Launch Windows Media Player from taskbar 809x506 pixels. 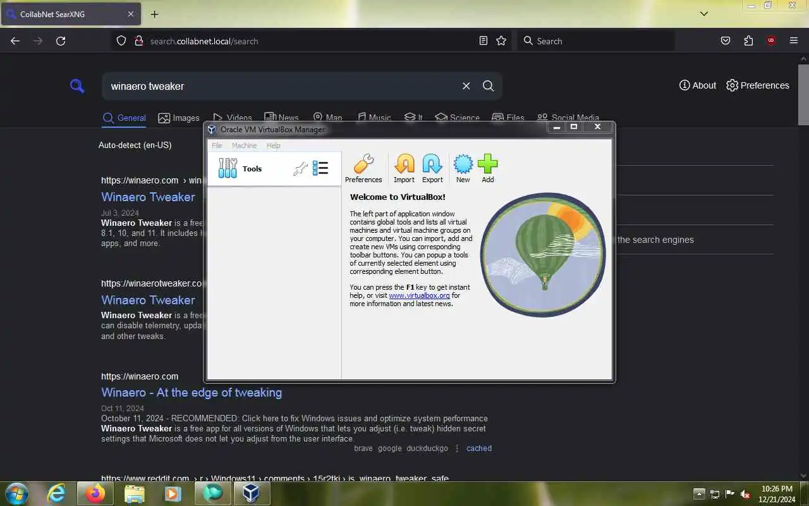pyautogui.click(x=173, y=493)
